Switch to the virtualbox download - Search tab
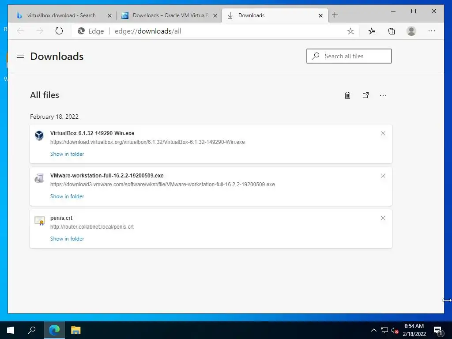Viewport: 452px width, 339px height. pyautogui.click(x=61, y=15)
